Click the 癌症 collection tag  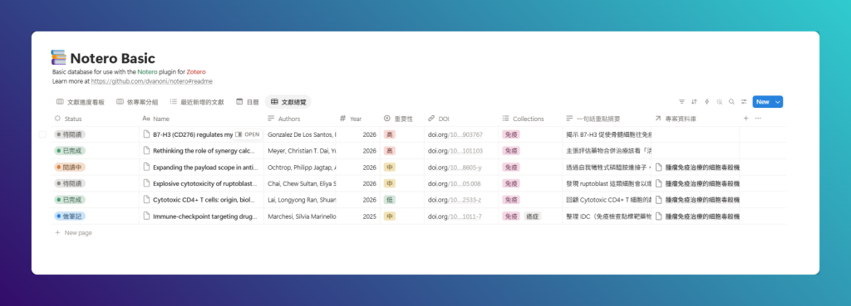point(533,216)
